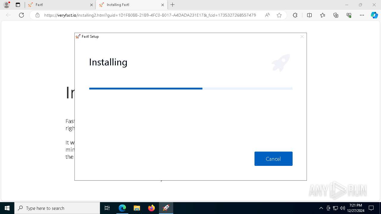Refresh the current page
Screen dimensions: 381x214
click(x=21, y=15)
